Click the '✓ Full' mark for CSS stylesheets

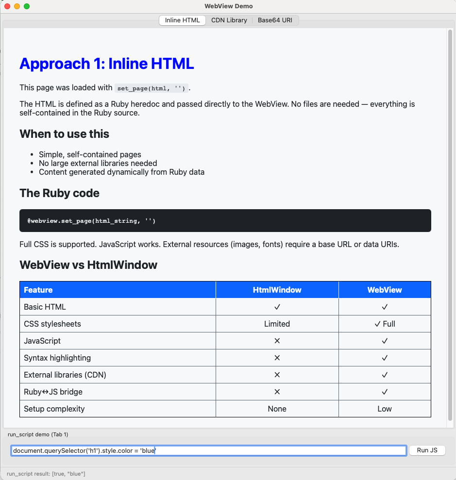(384, 324)
